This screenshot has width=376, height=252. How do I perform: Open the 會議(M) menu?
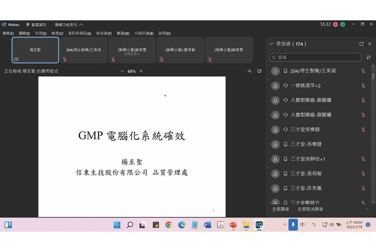click(123, 33)
